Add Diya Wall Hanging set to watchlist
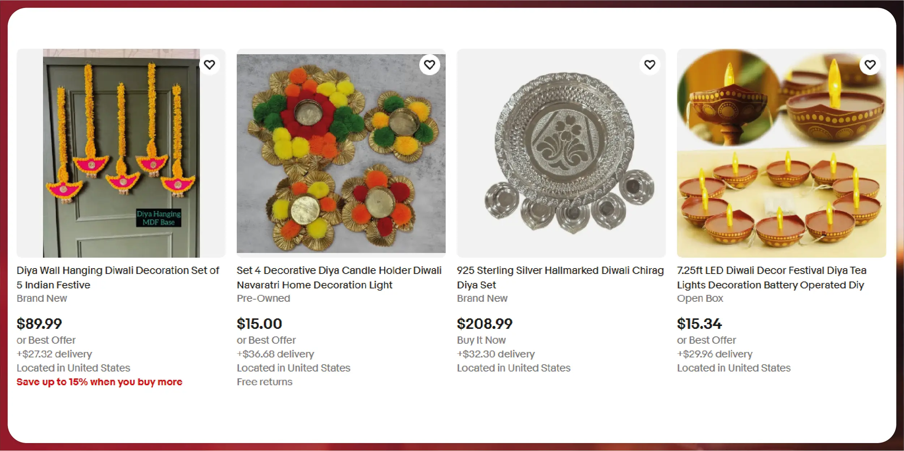 pos(210,65)
